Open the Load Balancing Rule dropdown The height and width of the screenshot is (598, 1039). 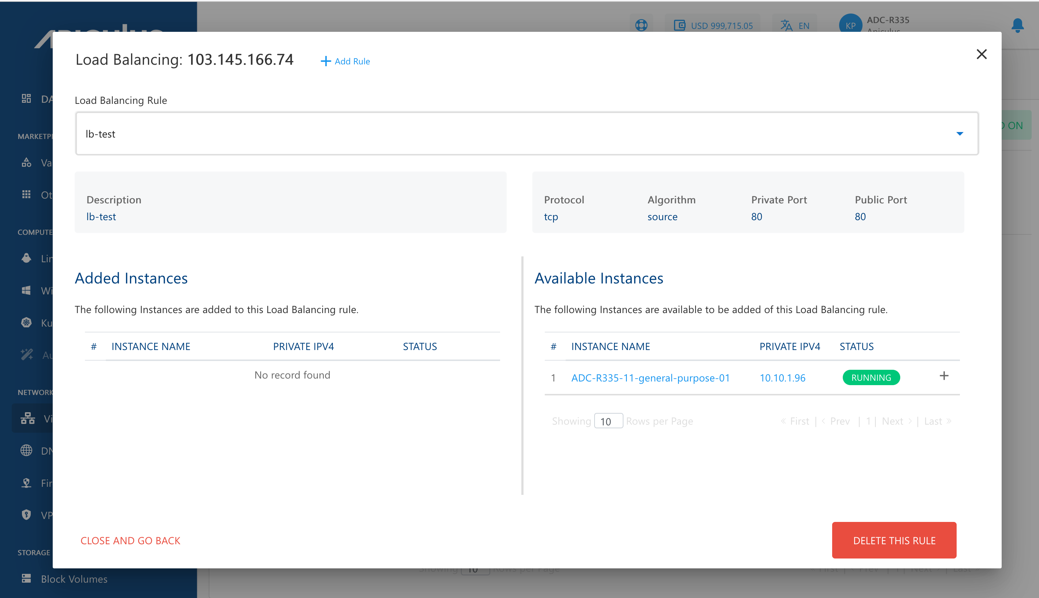coord(526,133)
